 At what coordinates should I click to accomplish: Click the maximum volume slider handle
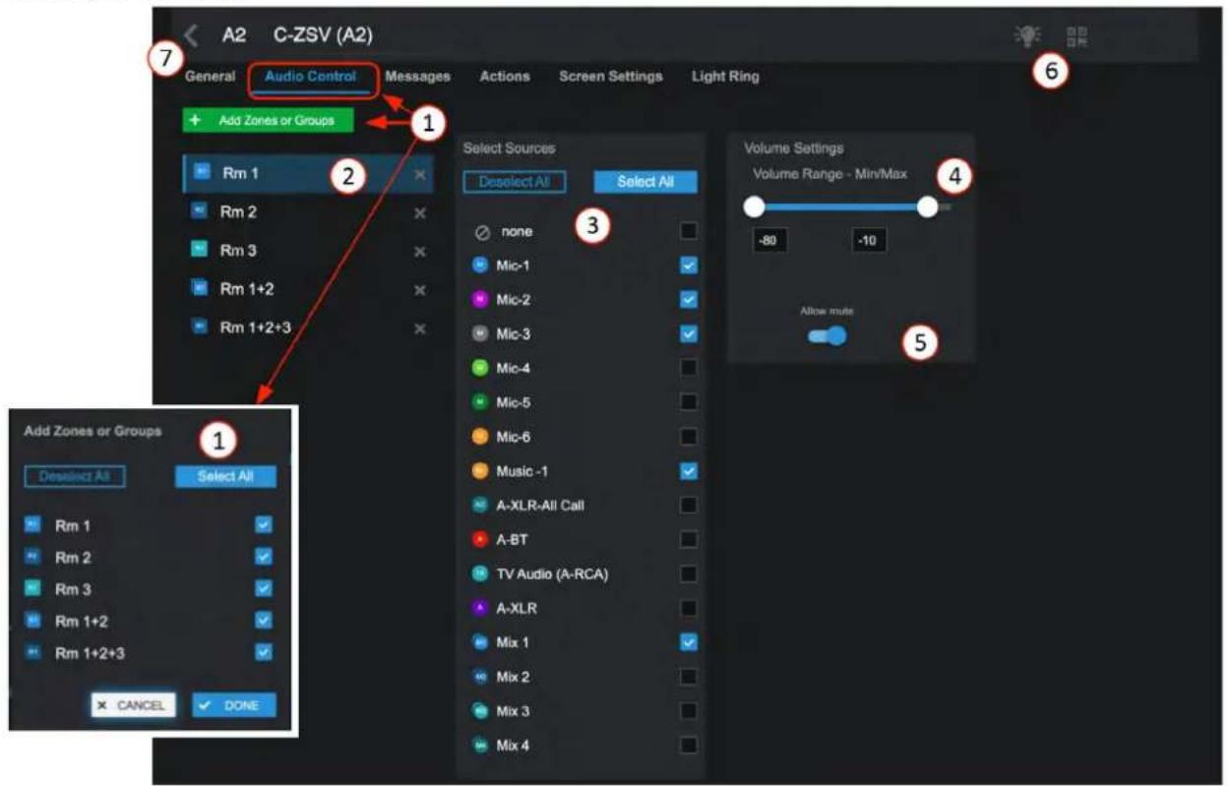tap(927, 208)
